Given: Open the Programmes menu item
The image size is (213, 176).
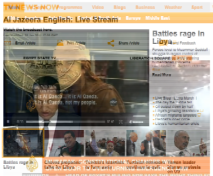Looking at the screenshot, I should tap(69, 7).
